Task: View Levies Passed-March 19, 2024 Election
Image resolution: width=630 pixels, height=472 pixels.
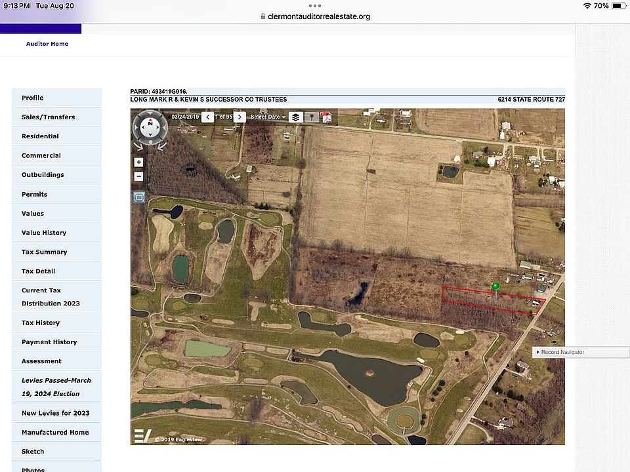Action: click(56, 387)
